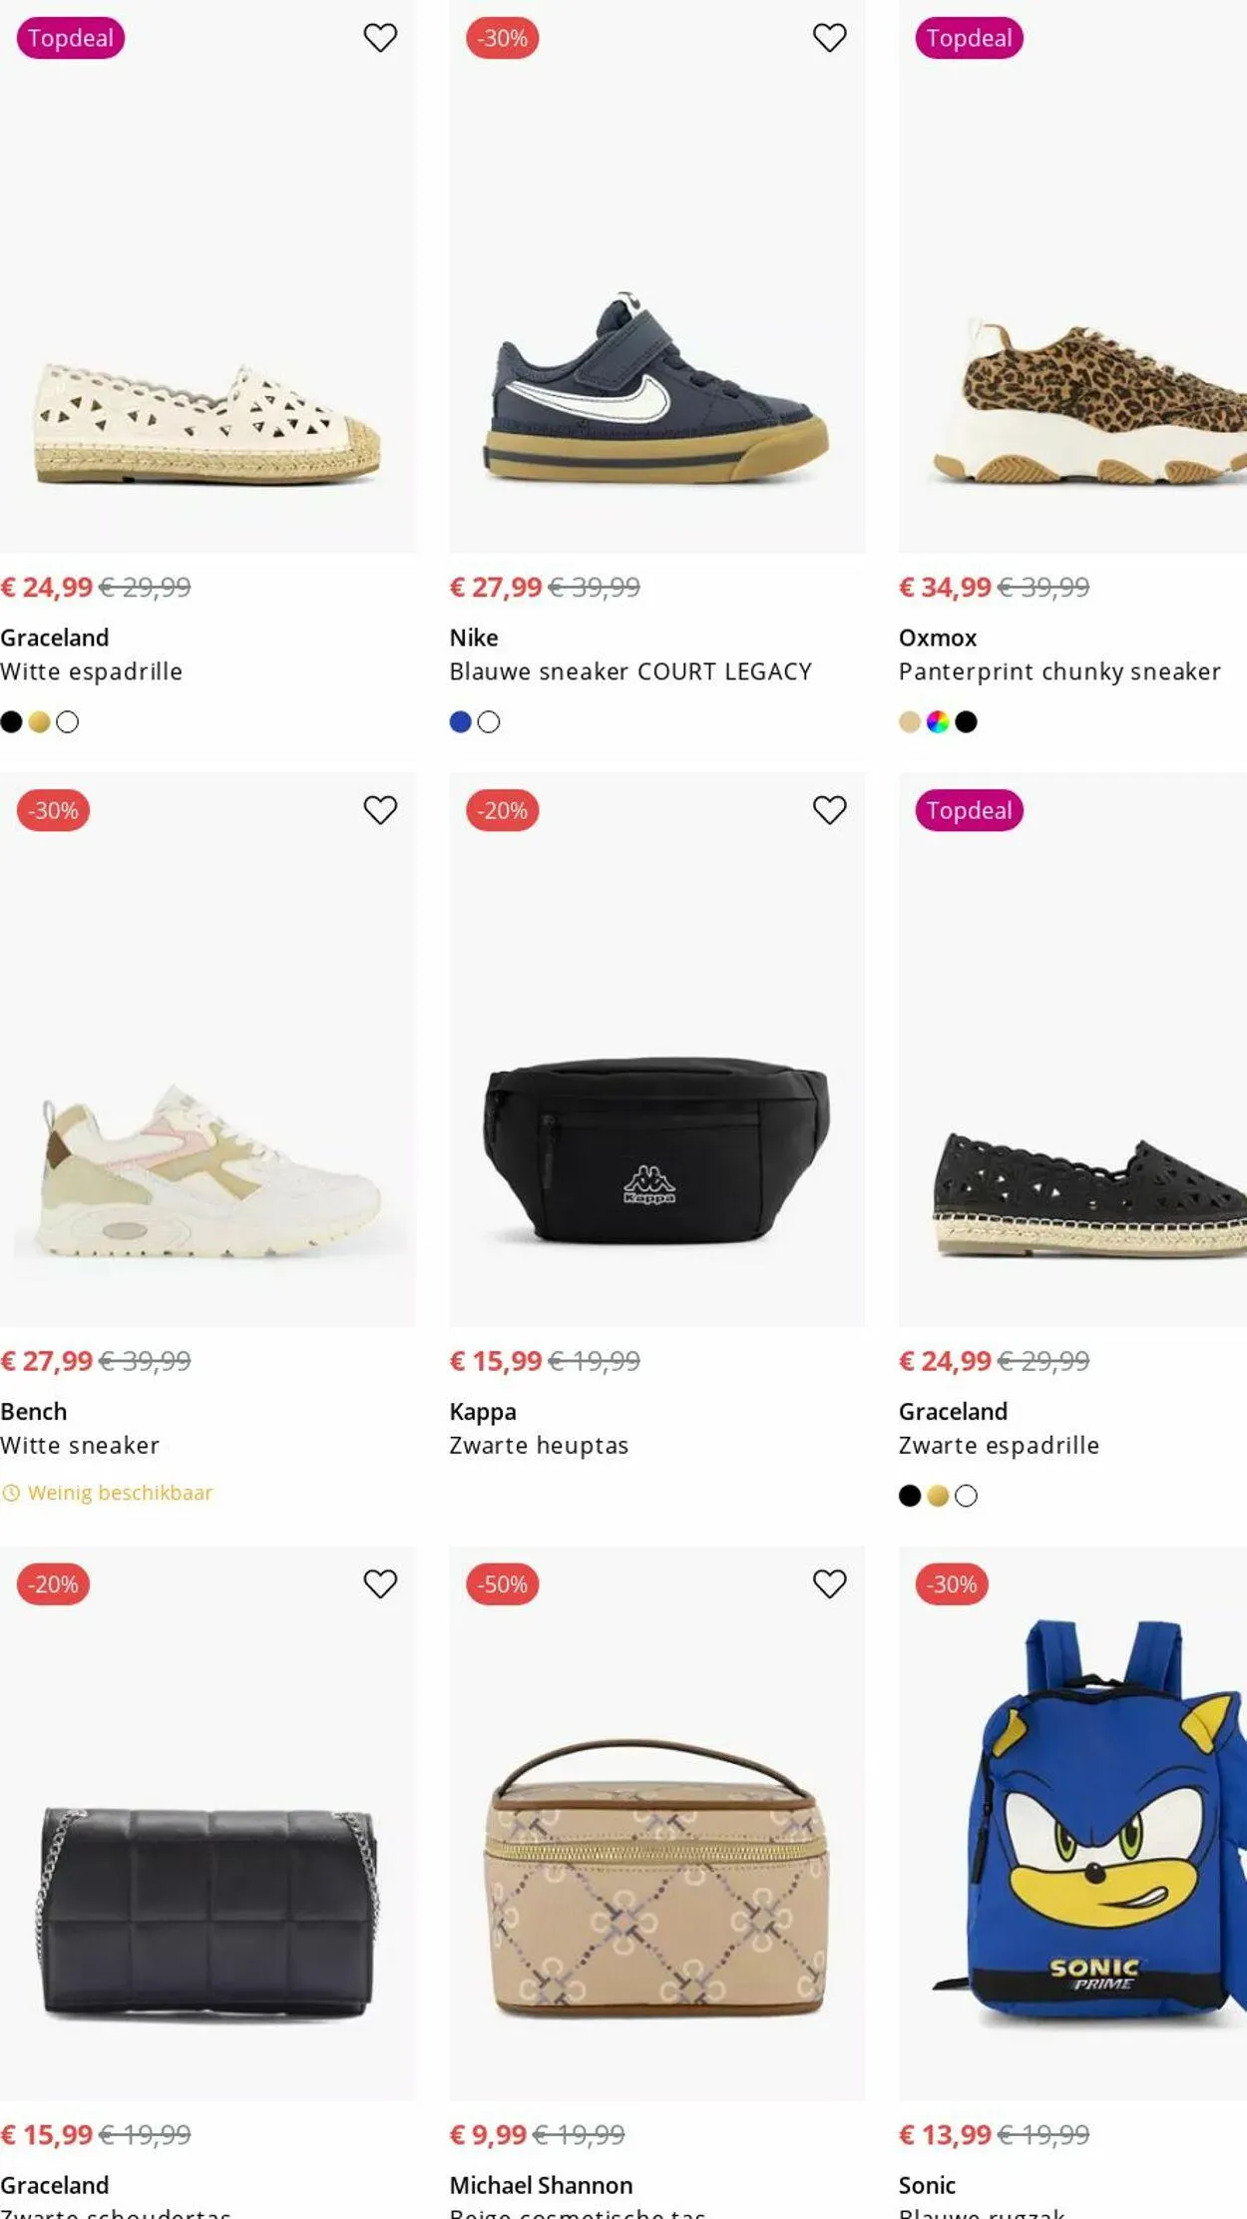Add Nike Court Legacy sneaker to wishlist

pyautogui.click(x=829, y=38)
